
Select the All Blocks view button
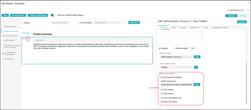(x=243, y=16)
